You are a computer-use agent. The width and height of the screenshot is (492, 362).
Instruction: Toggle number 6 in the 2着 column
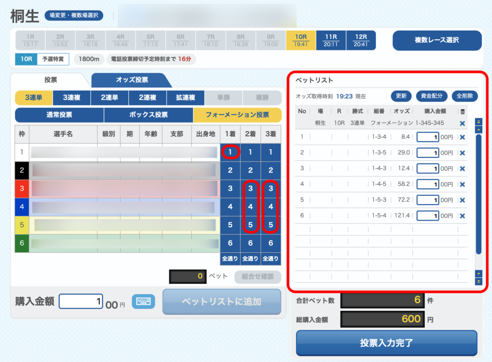click(250, 244)
